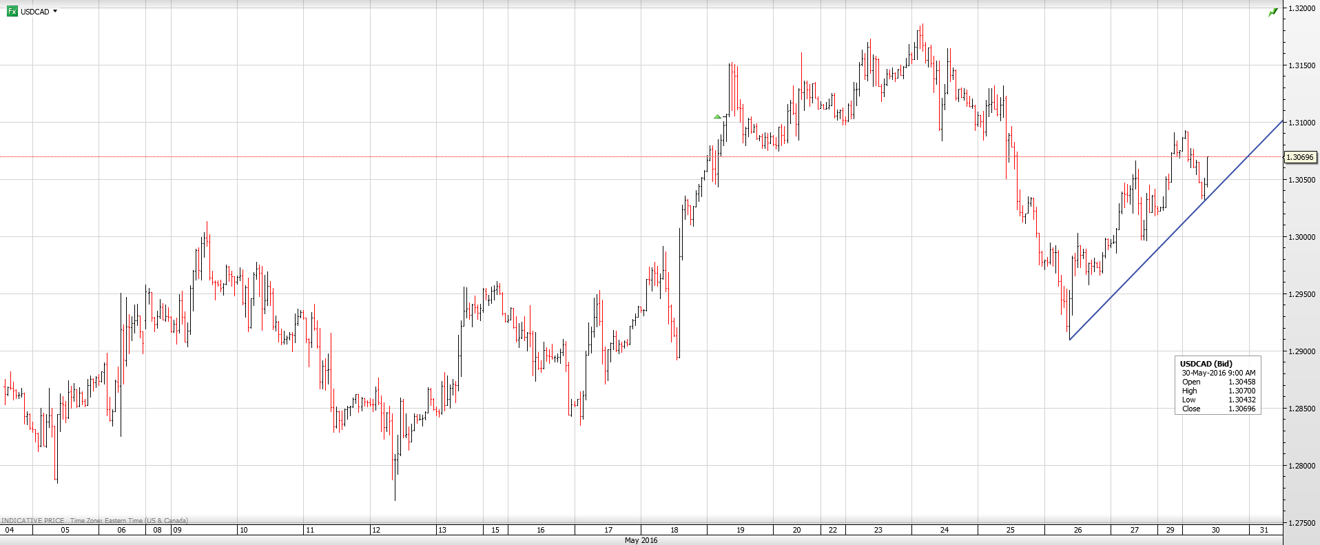Click the USDCAD (Bid) data tooltip box
The image size is (1320, 545).
tap(1217, 386)
